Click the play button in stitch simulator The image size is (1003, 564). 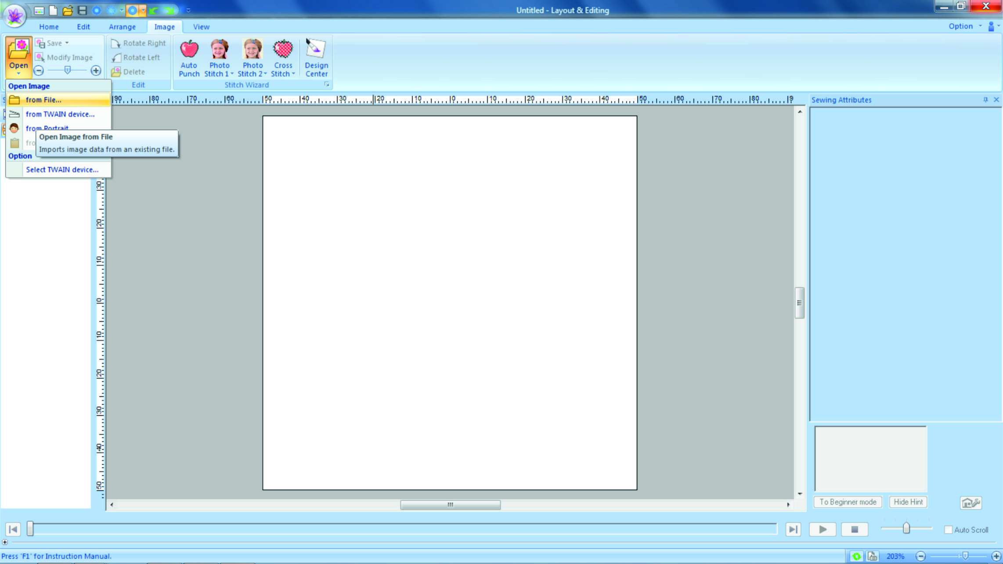823,529
